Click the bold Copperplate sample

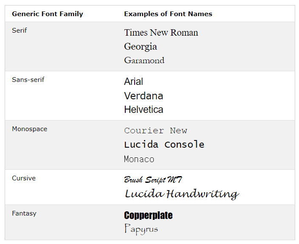coord(148,216)
